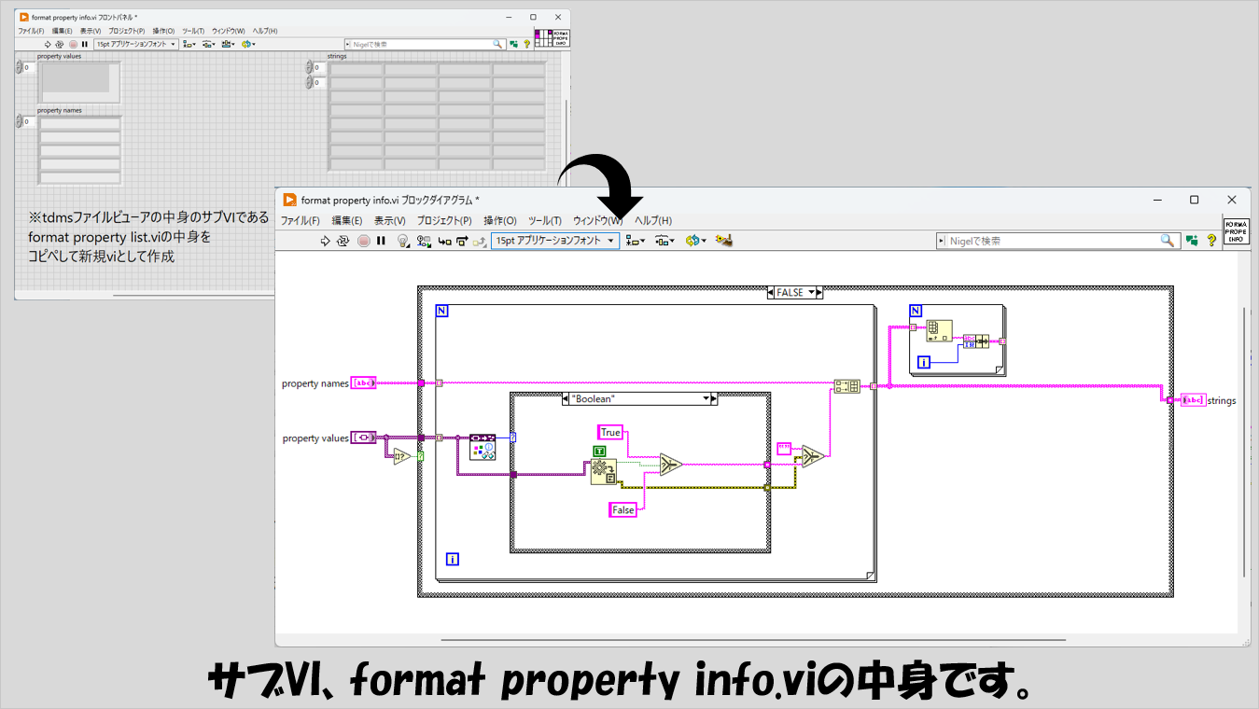1259x709 pixels.
Task: Toggle the Highlight Execution light bulb
Action: pyautogui.click(x=403, y=241)
